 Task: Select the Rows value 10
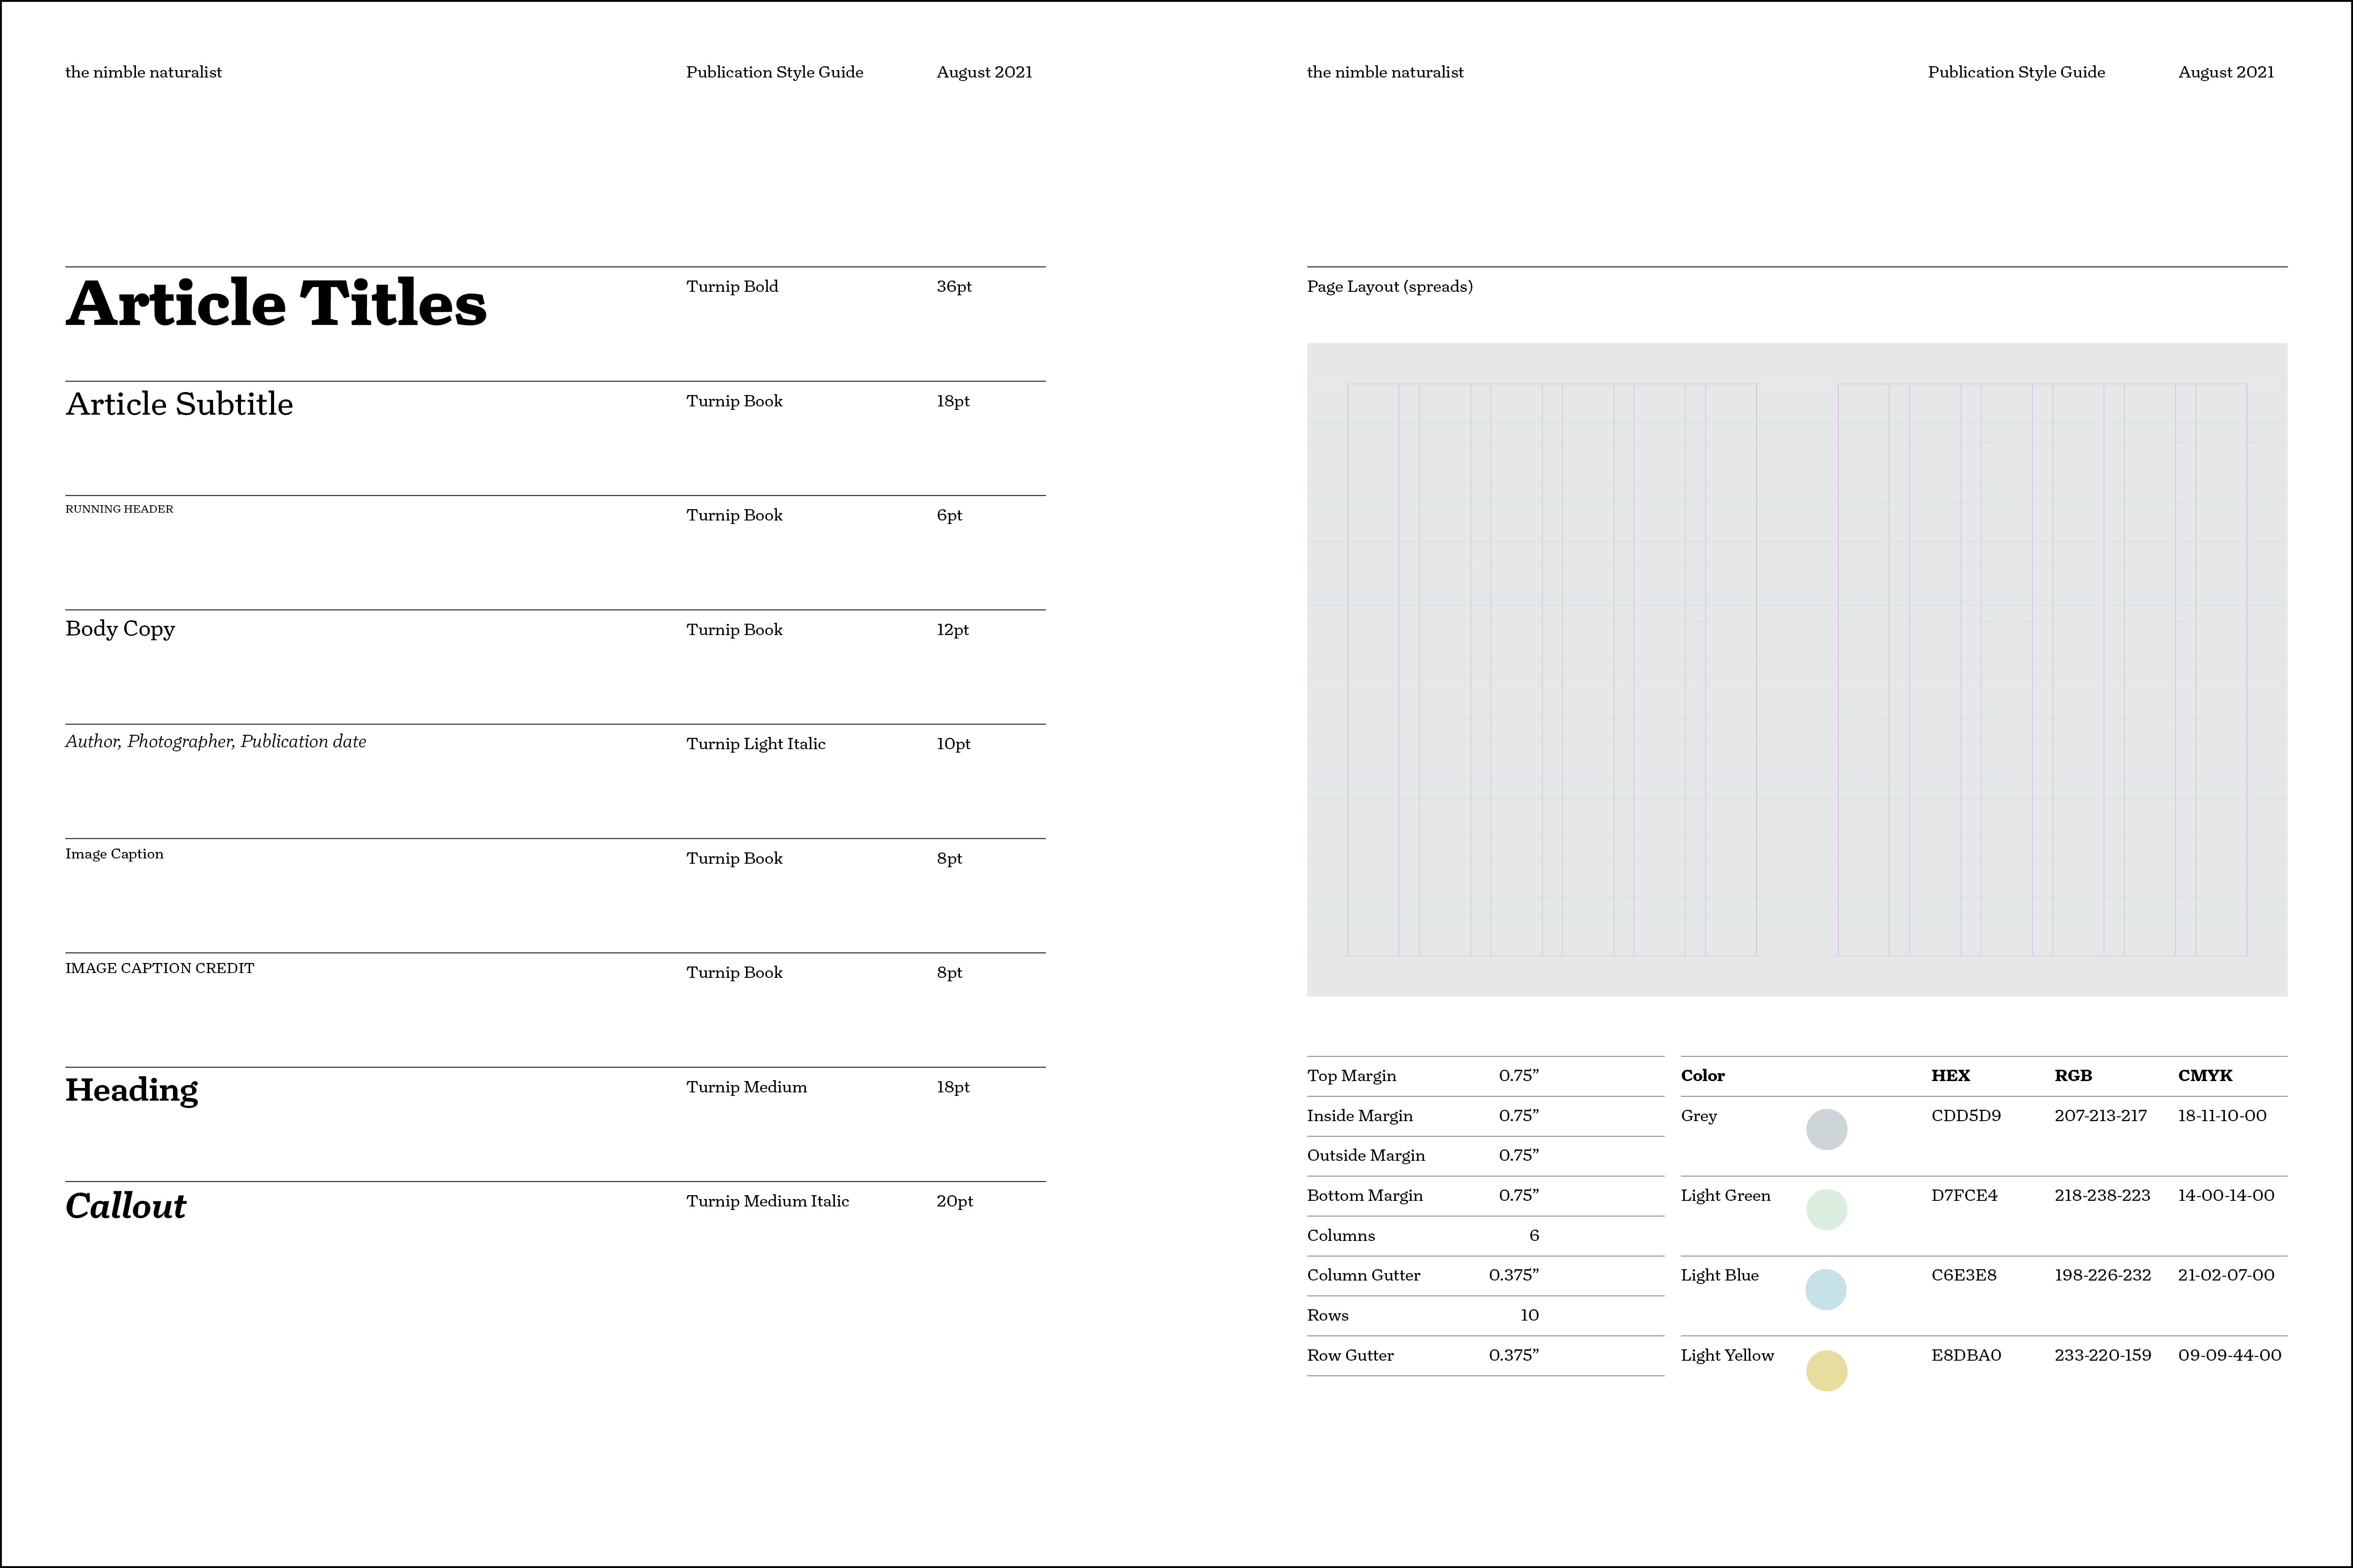[x=1529, y=1315]
